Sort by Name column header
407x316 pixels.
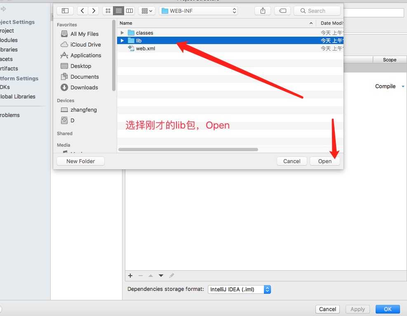point(216,23)
